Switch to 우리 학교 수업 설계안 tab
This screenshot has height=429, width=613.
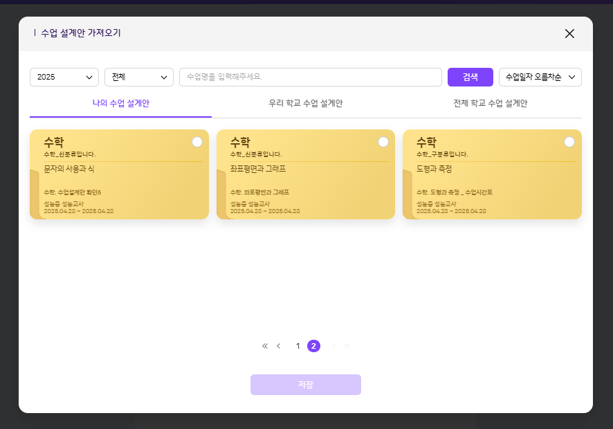306,103
